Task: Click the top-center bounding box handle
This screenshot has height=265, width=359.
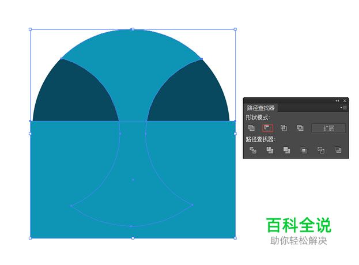Action: pyautogui.click(x=133, y=29)
